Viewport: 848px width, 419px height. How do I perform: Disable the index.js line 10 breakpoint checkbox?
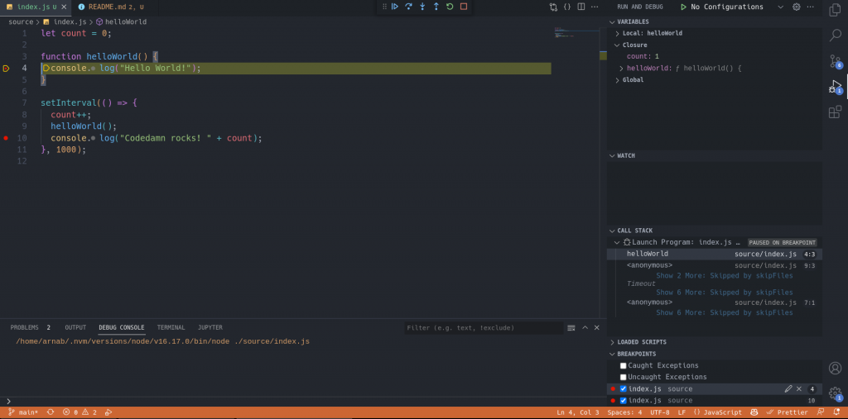[623, 401]
